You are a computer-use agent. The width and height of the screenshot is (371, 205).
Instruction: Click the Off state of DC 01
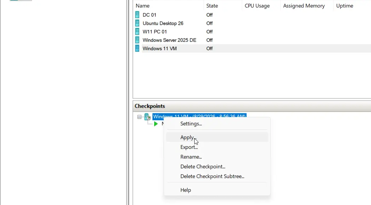(x=210, y=15)
